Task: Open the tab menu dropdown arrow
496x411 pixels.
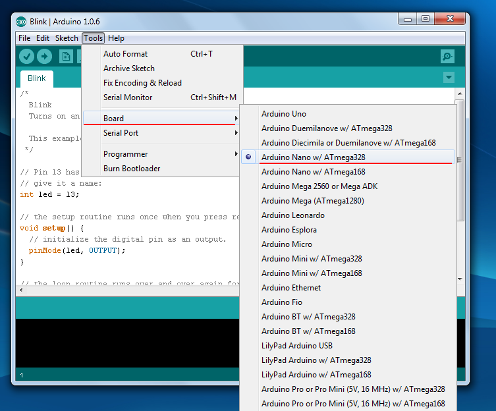Action: tap(449, 77)
